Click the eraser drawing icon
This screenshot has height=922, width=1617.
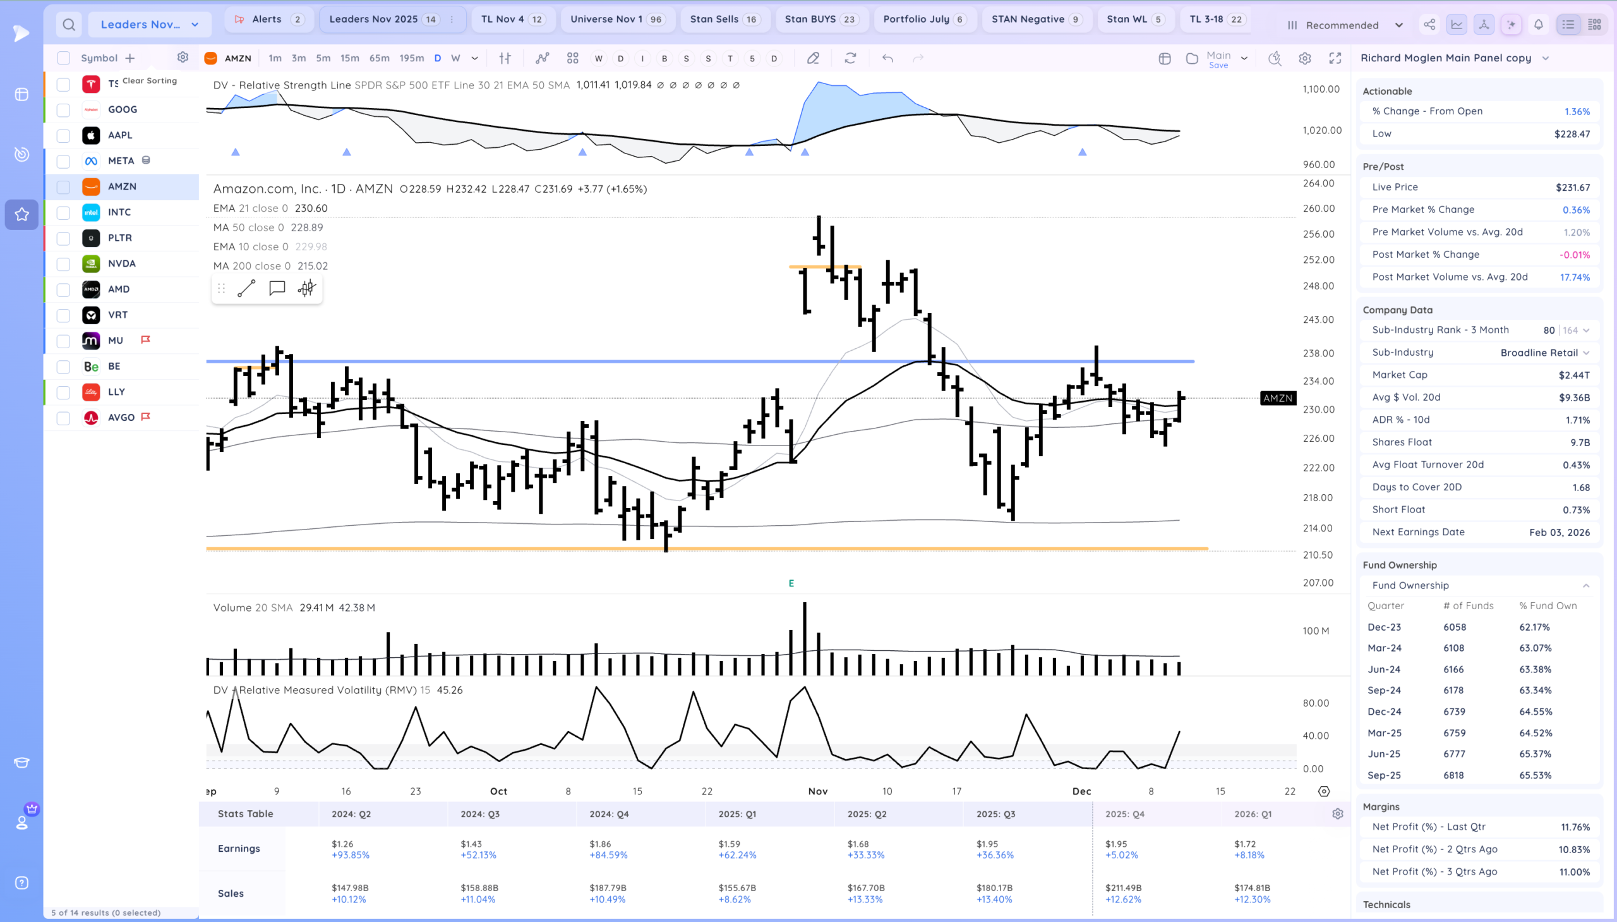(x=813, y=58)
